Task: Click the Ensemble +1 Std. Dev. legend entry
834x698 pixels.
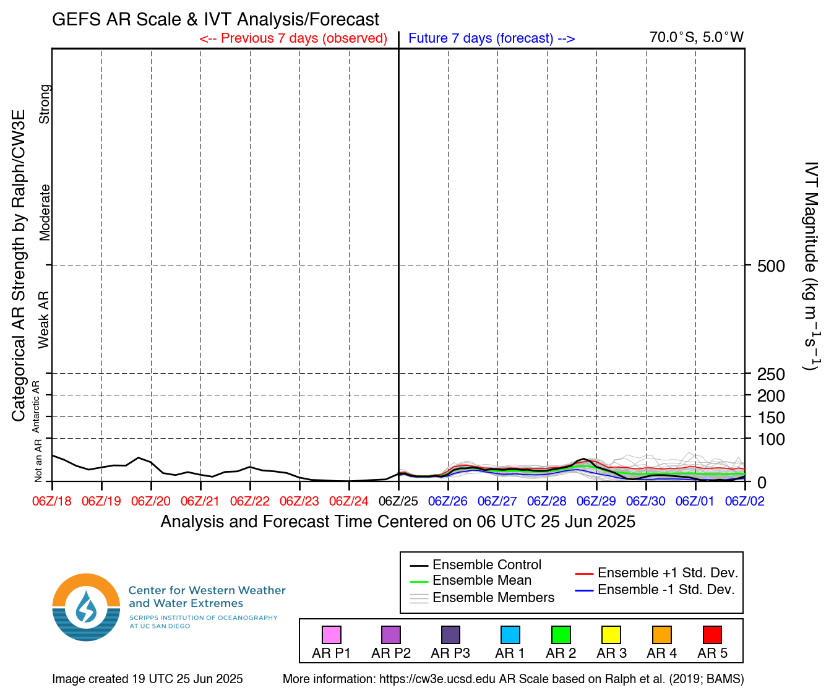Action: (x=656, y=573)
